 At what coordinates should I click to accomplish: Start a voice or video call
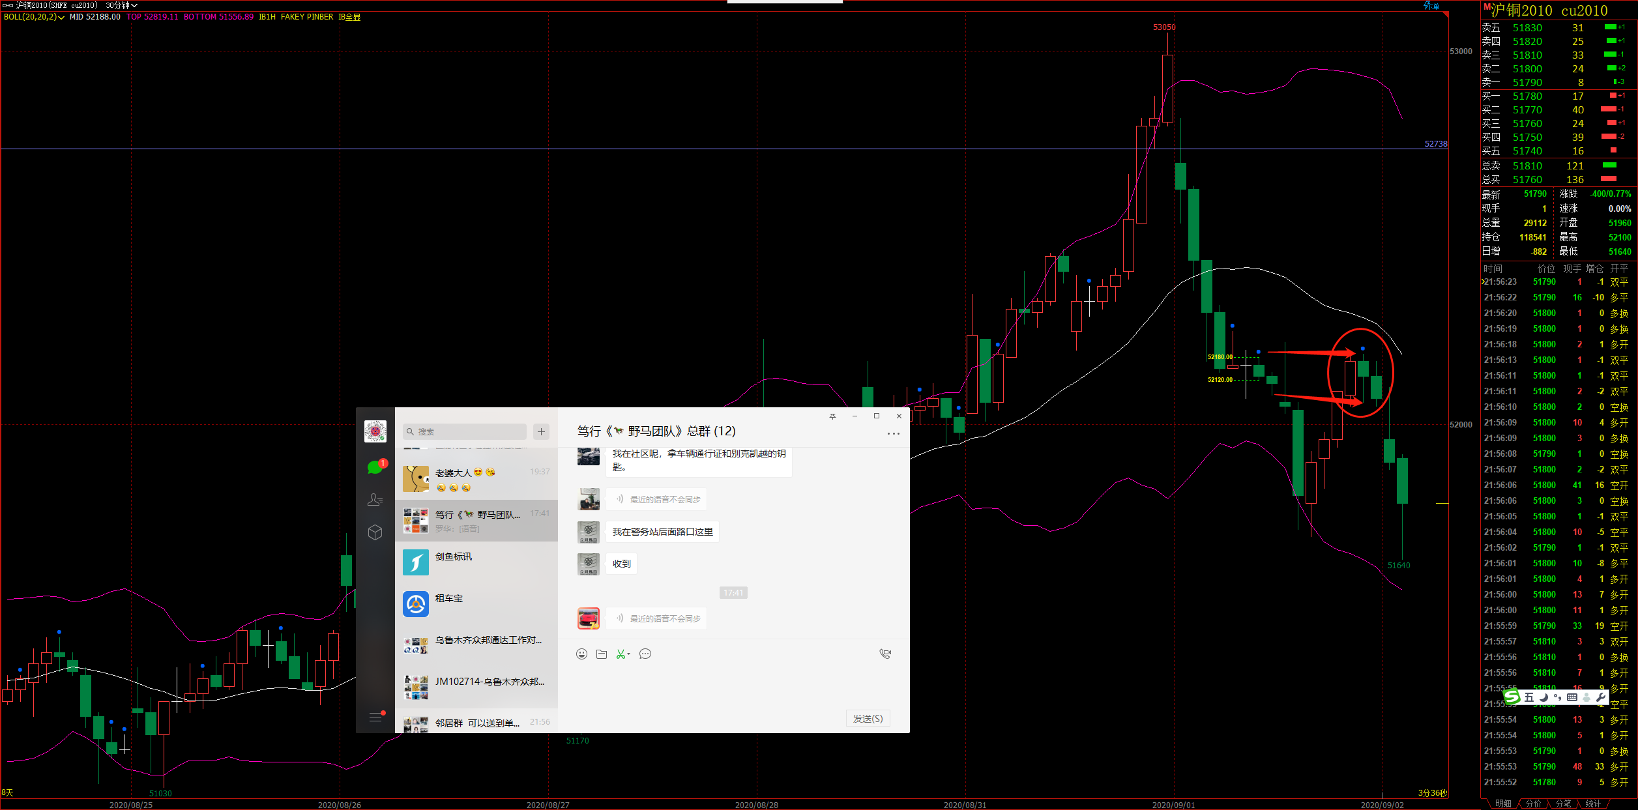click(x=885, y=654)
